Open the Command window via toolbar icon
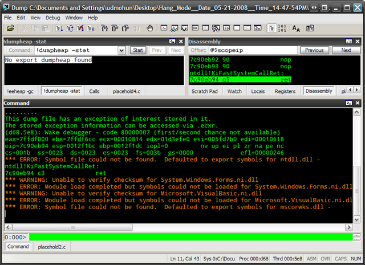The image size is (365, 265). tap(164, 28)
